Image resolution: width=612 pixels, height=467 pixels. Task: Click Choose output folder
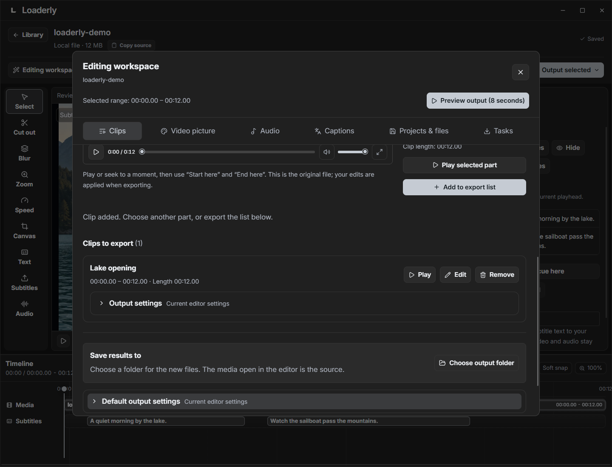pyautogui.click(x=476, y=363)
